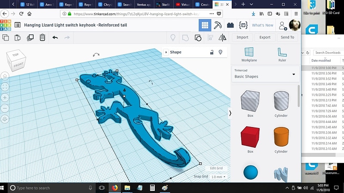Toggle orthographic perspective view button
This screenshot has height=193, width=344.
tap(5, 119)
